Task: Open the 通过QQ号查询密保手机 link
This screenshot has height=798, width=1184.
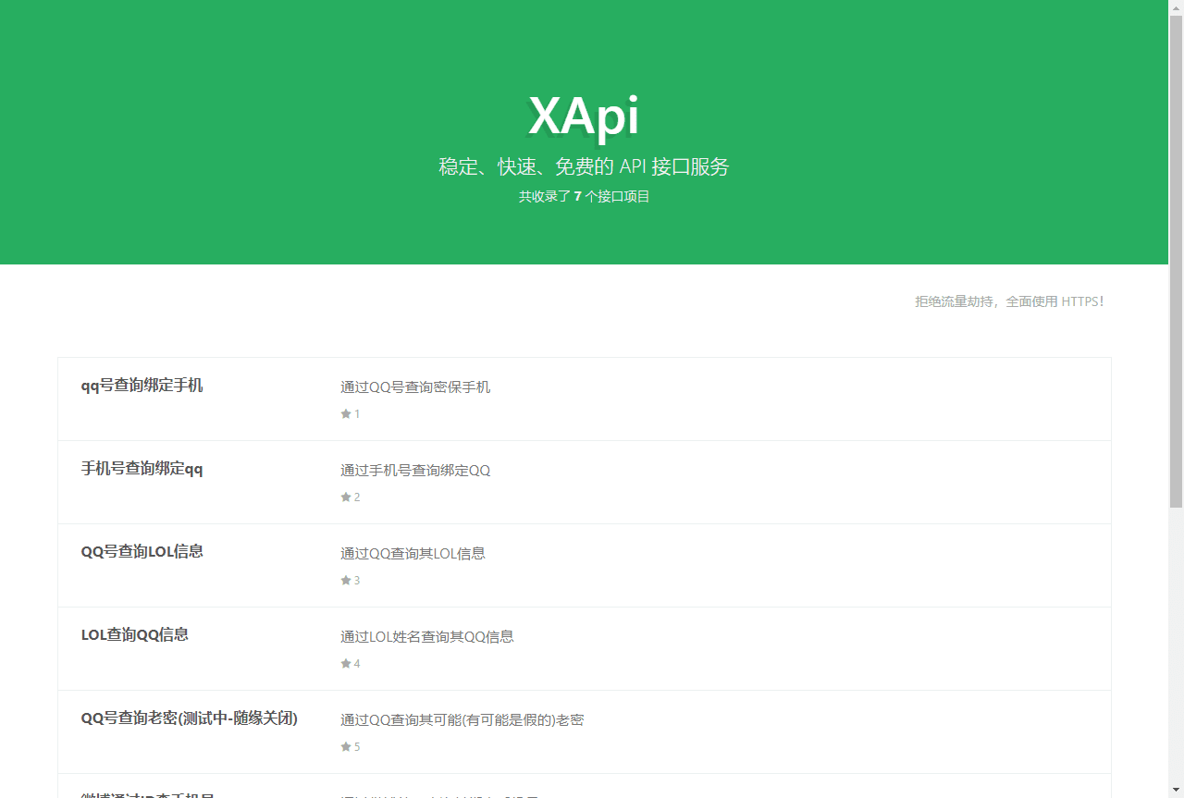Action: click(x=415, y=387)
